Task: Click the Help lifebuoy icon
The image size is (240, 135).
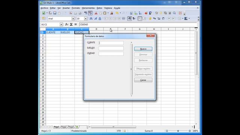Action: click(180, 13)
